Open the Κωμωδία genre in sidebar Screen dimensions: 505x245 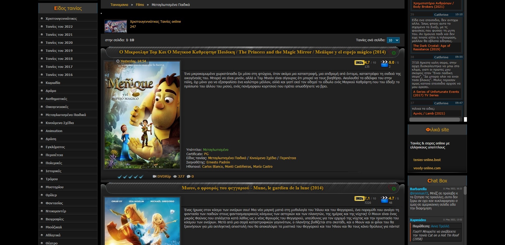tap(53, 83)
